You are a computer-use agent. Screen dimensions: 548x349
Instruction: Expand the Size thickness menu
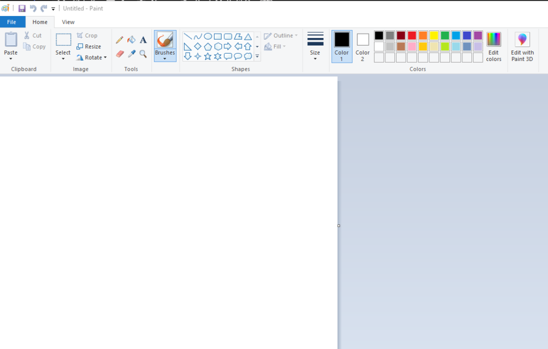tap(315, 46)
